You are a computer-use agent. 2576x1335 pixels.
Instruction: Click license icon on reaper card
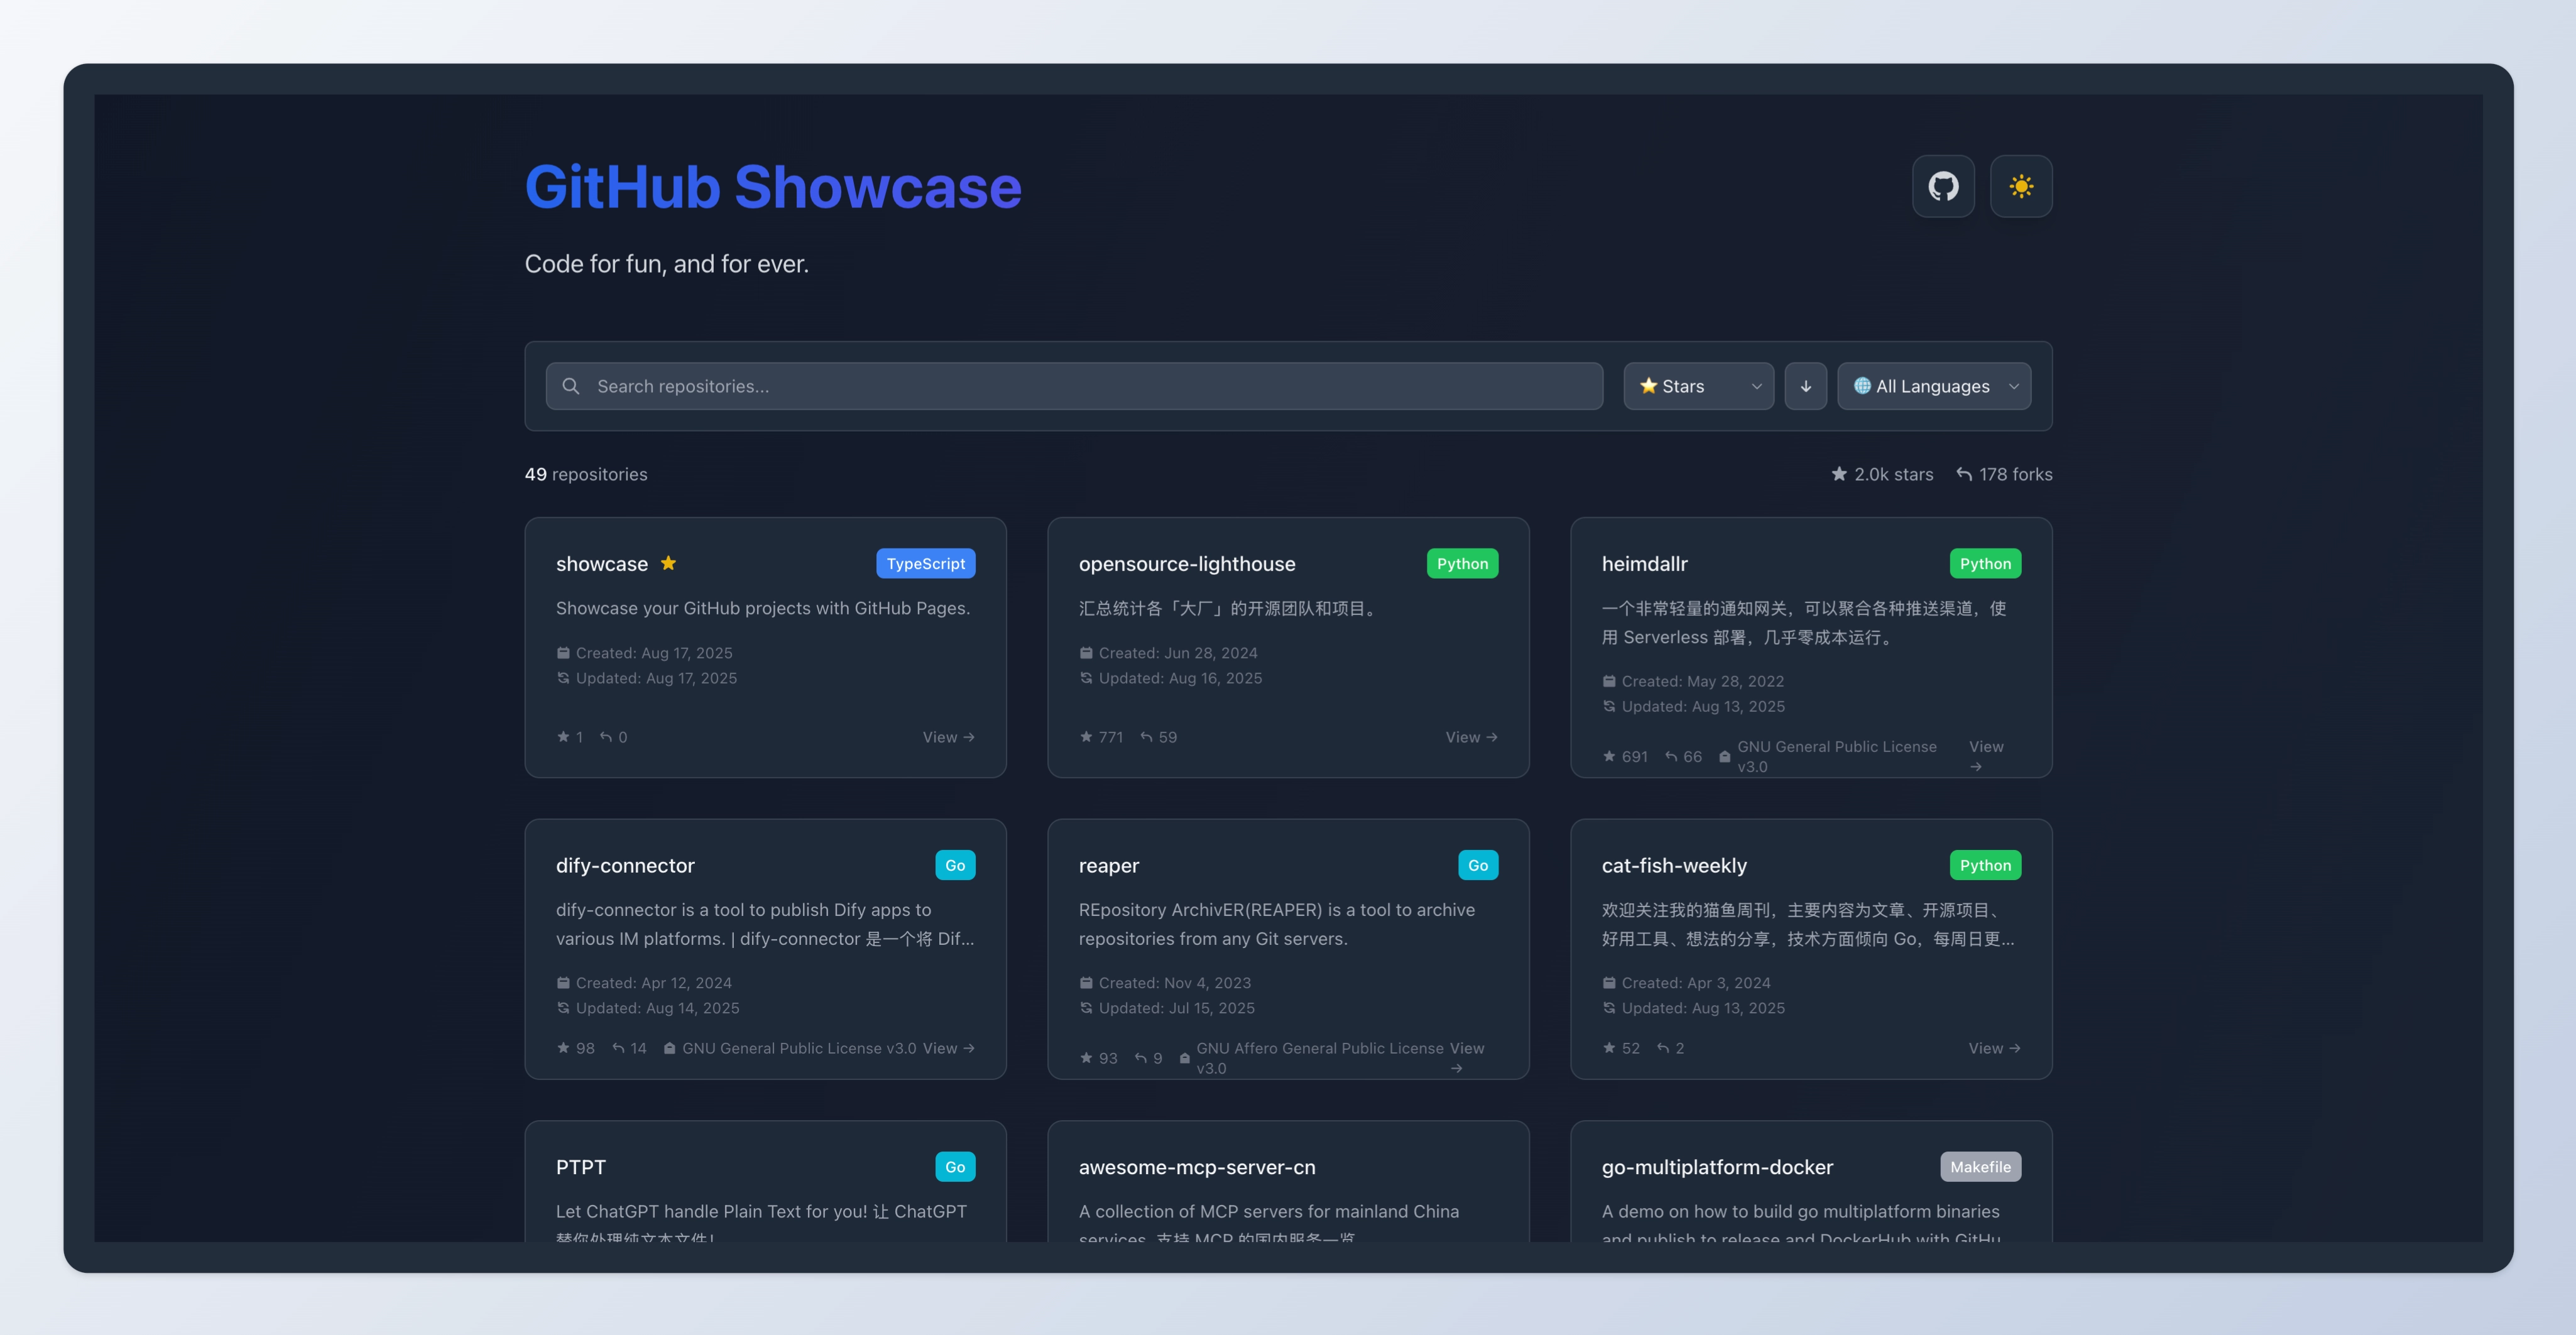1185,1058
